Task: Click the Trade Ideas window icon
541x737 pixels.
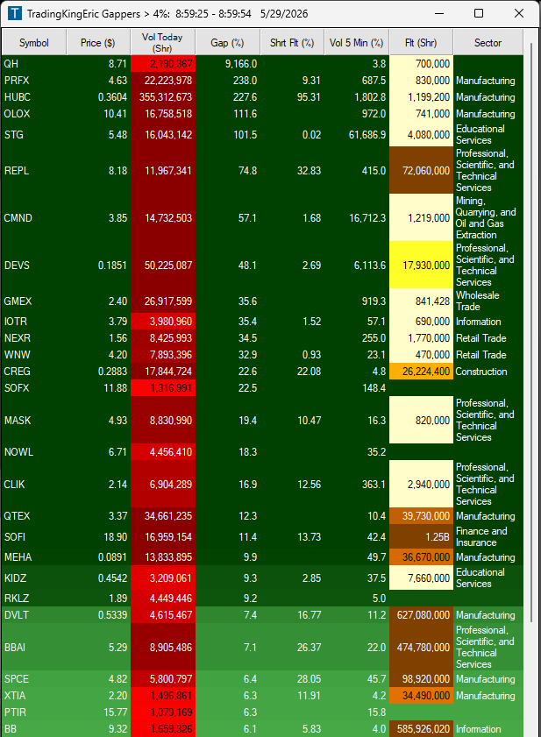Action: (15, 13)
